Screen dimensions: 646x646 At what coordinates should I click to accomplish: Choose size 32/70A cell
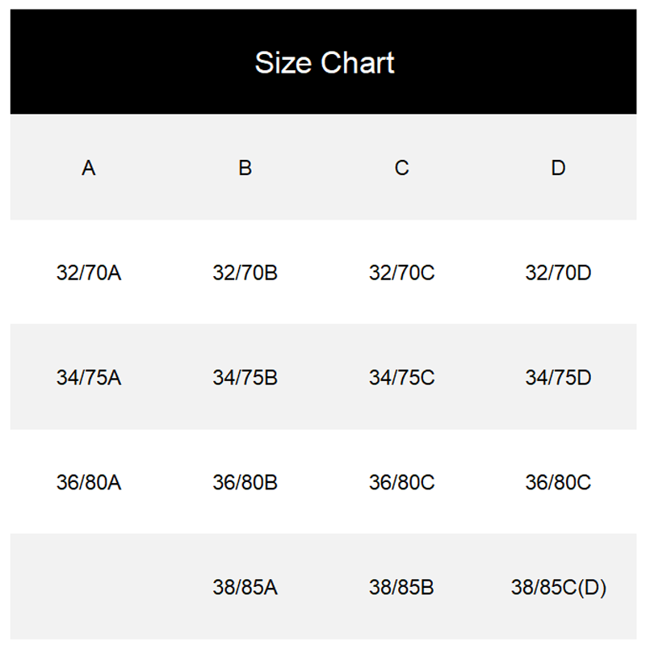[x=89, y=272]
